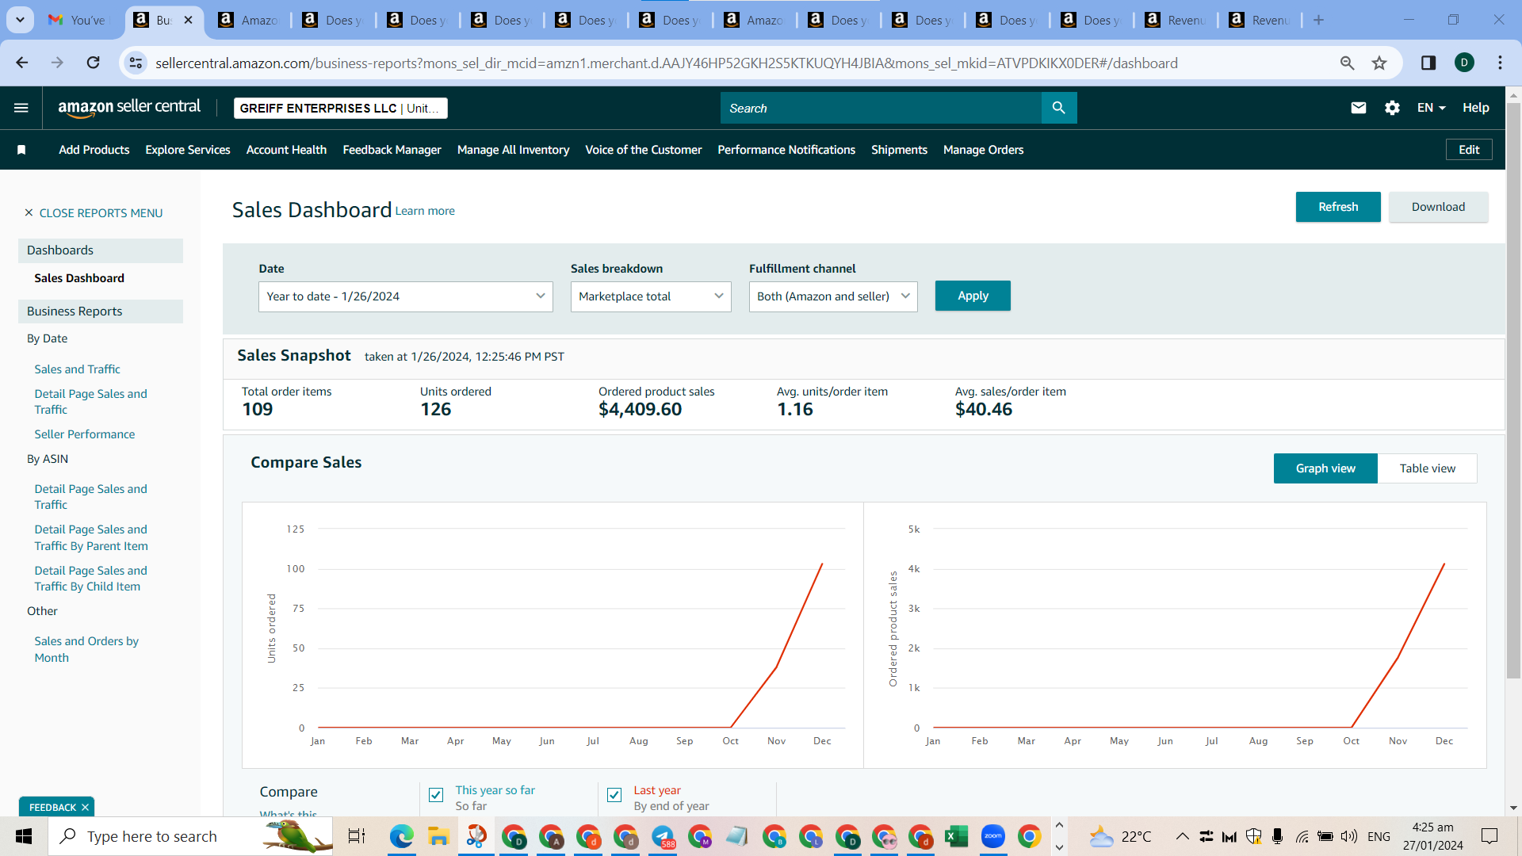Reload the page with browser refresh icon
This screenshot has width=1522, height=856.
[94, 63]
